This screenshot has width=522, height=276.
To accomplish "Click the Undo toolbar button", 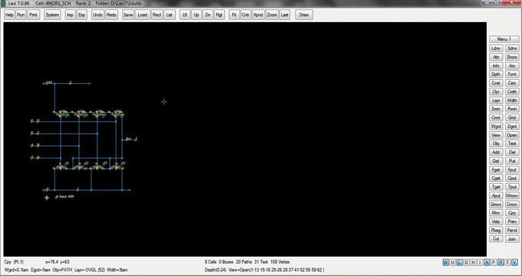I will coord(98,15).
